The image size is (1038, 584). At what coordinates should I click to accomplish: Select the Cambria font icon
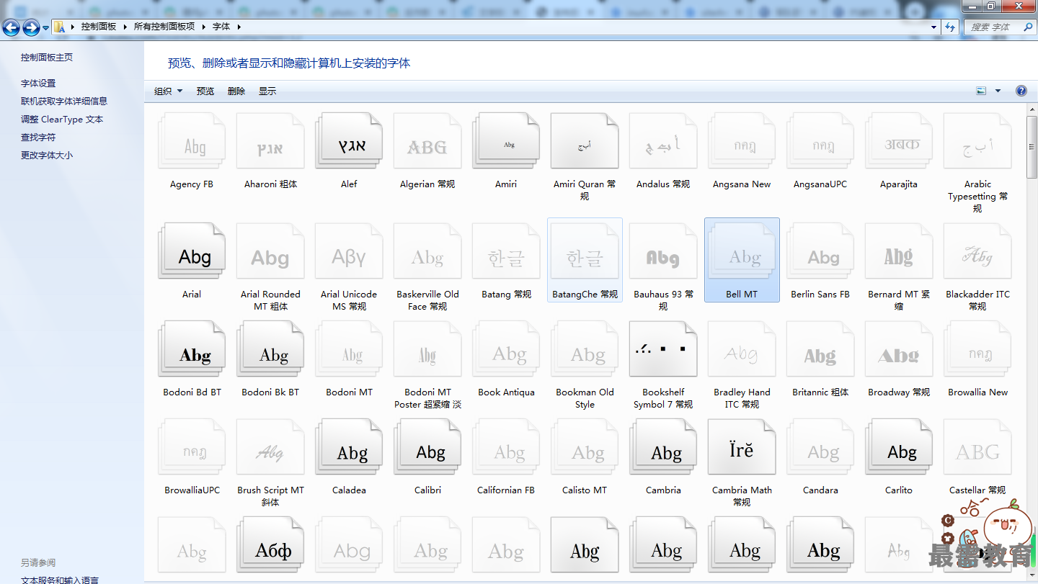(x=663, y=447)
